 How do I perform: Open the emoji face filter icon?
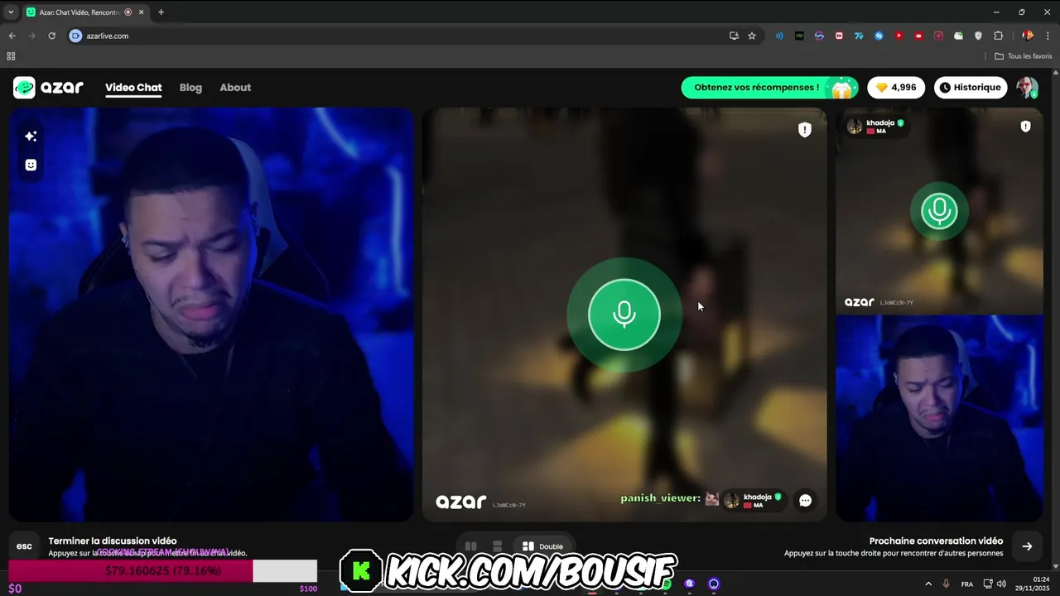click(31, 165)
